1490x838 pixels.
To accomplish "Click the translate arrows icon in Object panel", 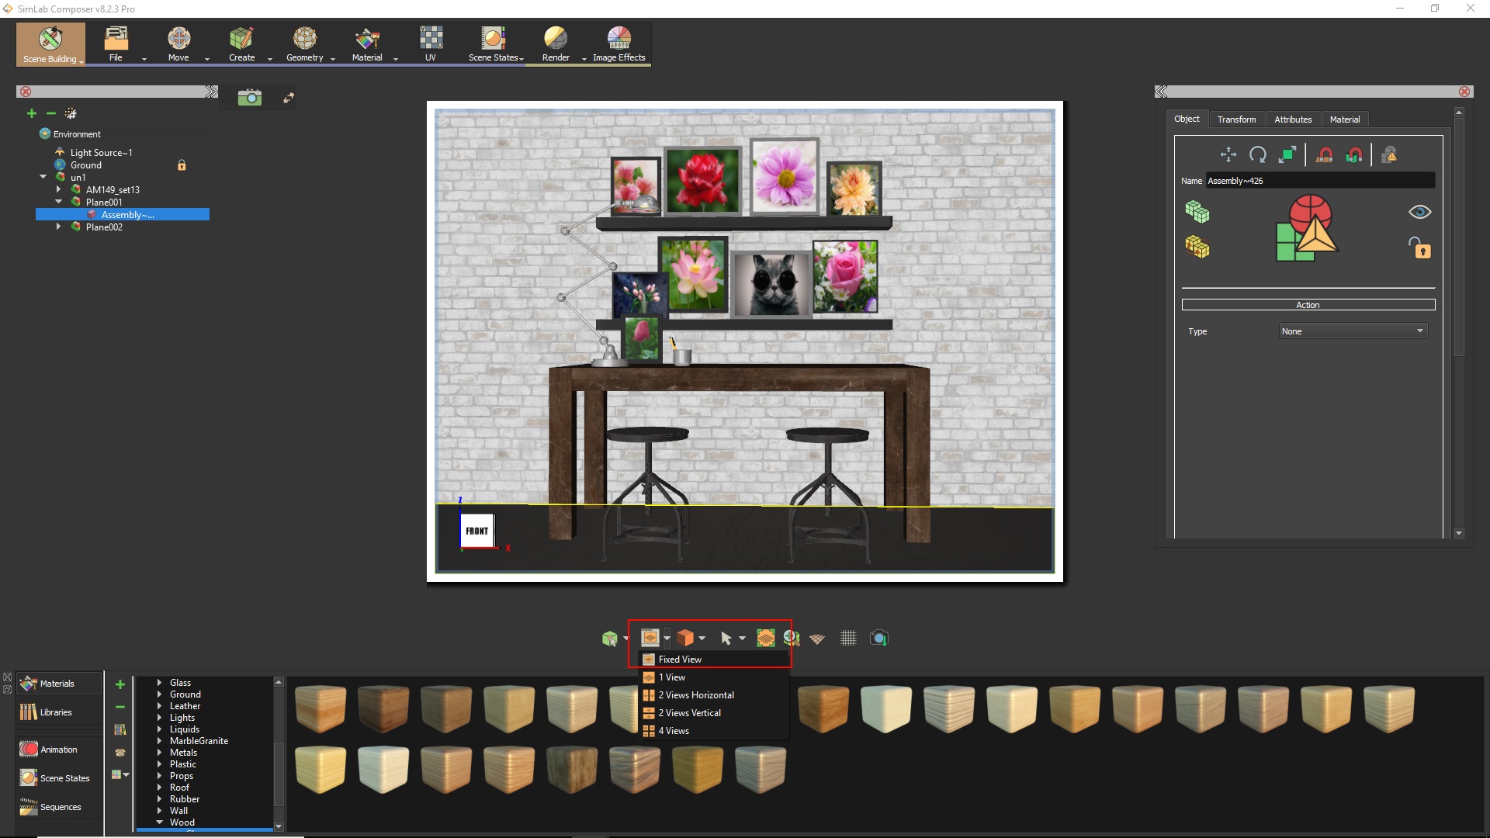I will 1228,154.
